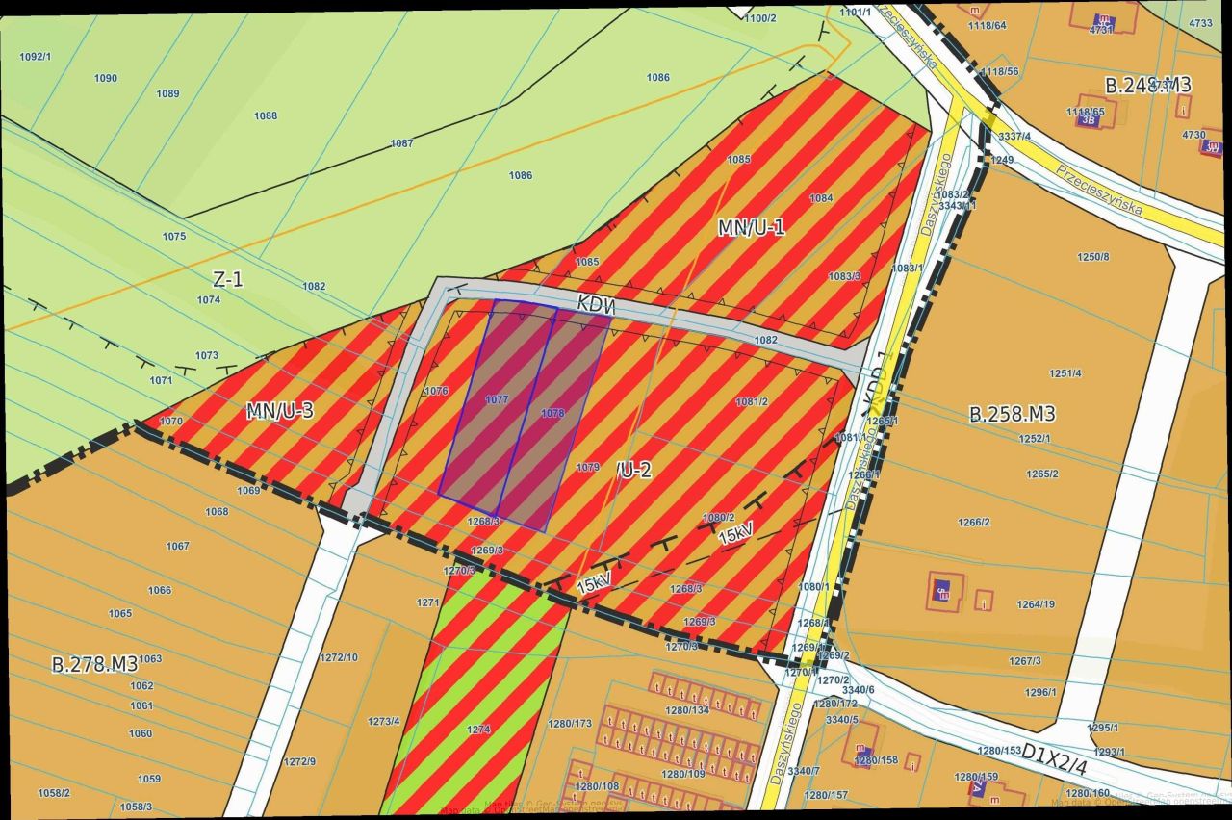Select highlighted parcel 1078

click(x=552, y=413)
